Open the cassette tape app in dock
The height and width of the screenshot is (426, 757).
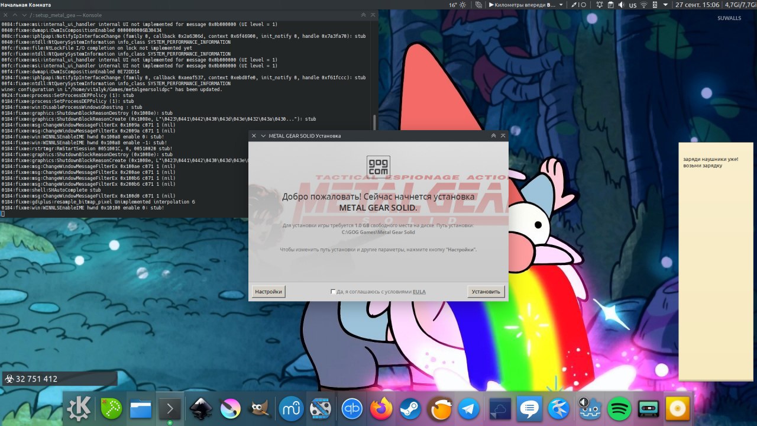(649, 409)
